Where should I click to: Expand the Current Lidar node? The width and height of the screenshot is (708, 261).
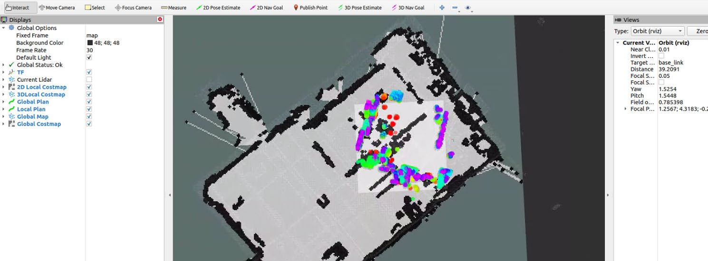tap(4, 80)
